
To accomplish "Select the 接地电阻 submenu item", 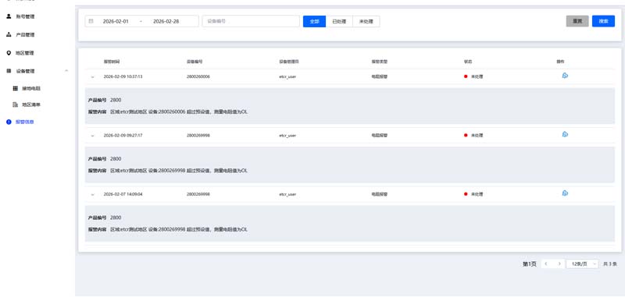I will [x=31, y=88].
